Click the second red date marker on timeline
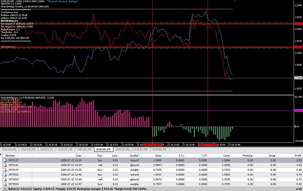This screenshot has width=303, height=191. coord(207,145)
